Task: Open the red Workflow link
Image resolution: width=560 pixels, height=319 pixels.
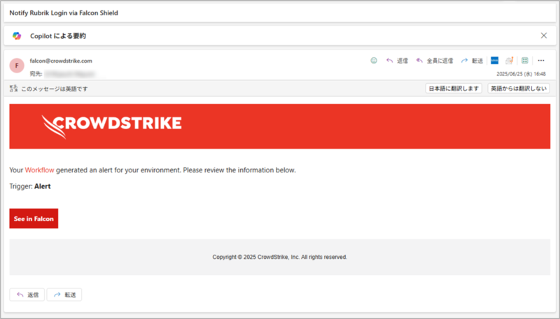Action: pyautogui.click(x=40, y=170)
